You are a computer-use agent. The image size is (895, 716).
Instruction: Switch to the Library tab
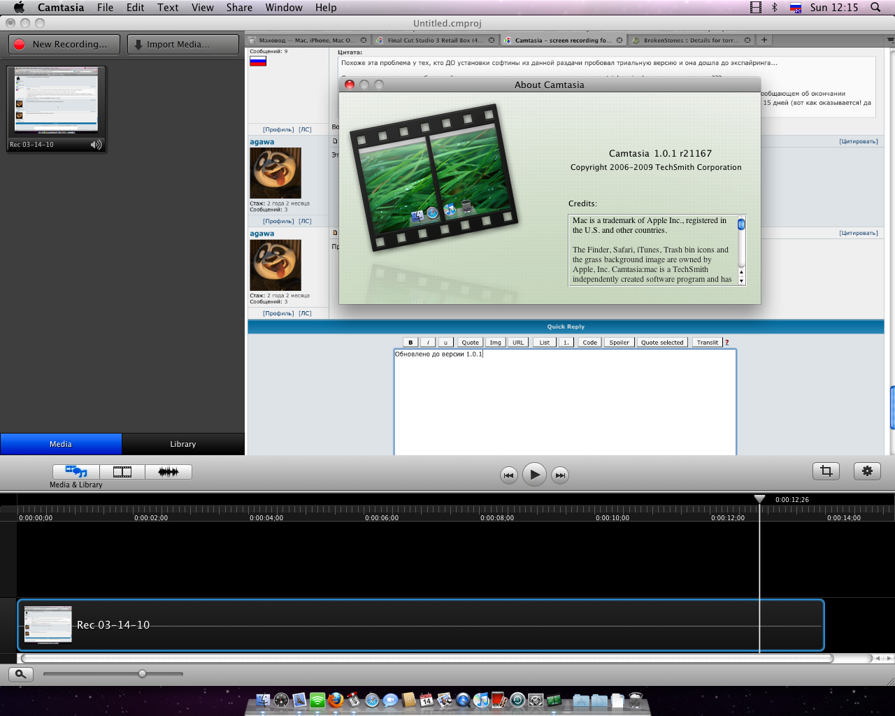(182, 444)
